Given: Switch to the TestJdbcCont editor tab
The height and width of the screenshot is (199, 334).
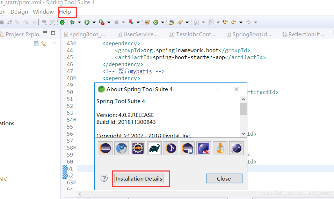Looking at the screenshot, I should coord(193,34).
